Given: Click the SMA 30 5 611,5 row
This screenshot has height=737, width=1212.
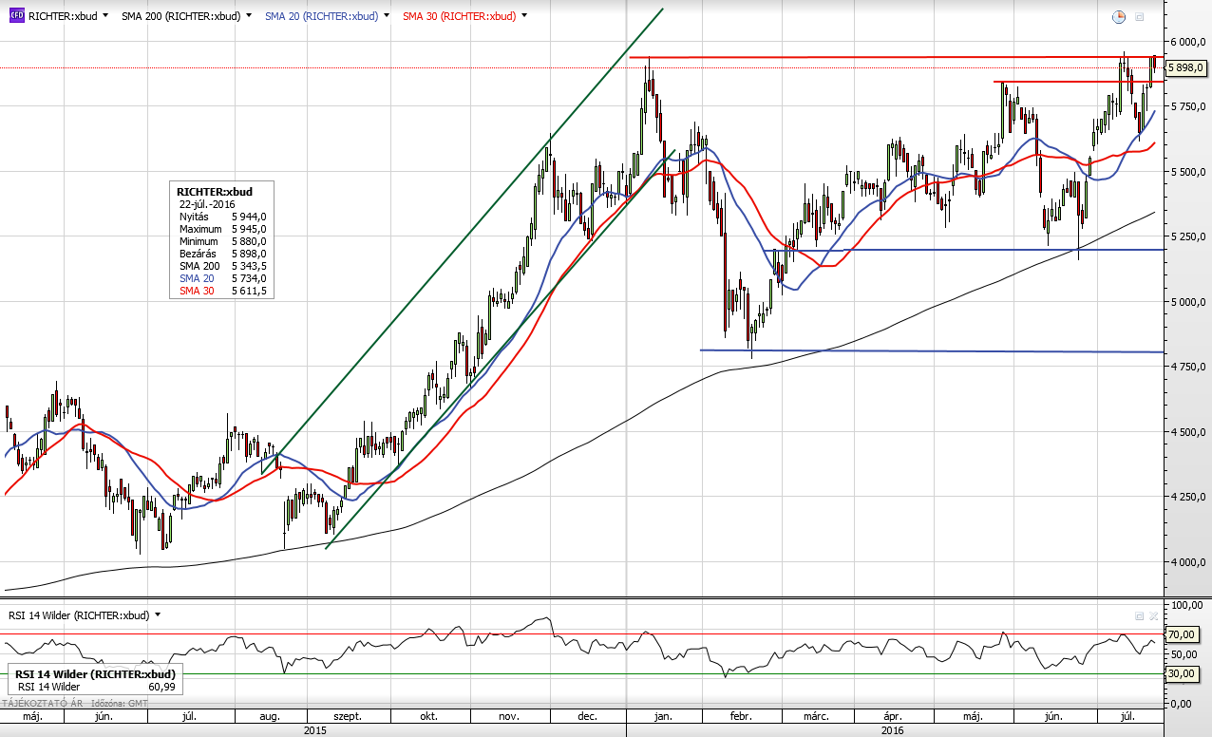Looking at the screenshot, I should tap(222, 291).
